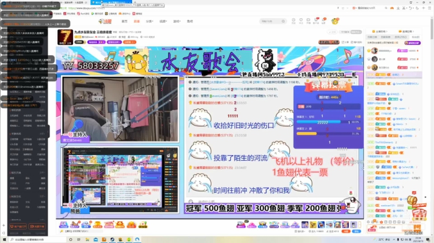Click the Douyu logo in header

coord(105,21)
